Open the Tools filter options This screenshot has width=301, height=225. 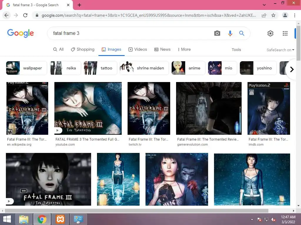tap(236, 50)
